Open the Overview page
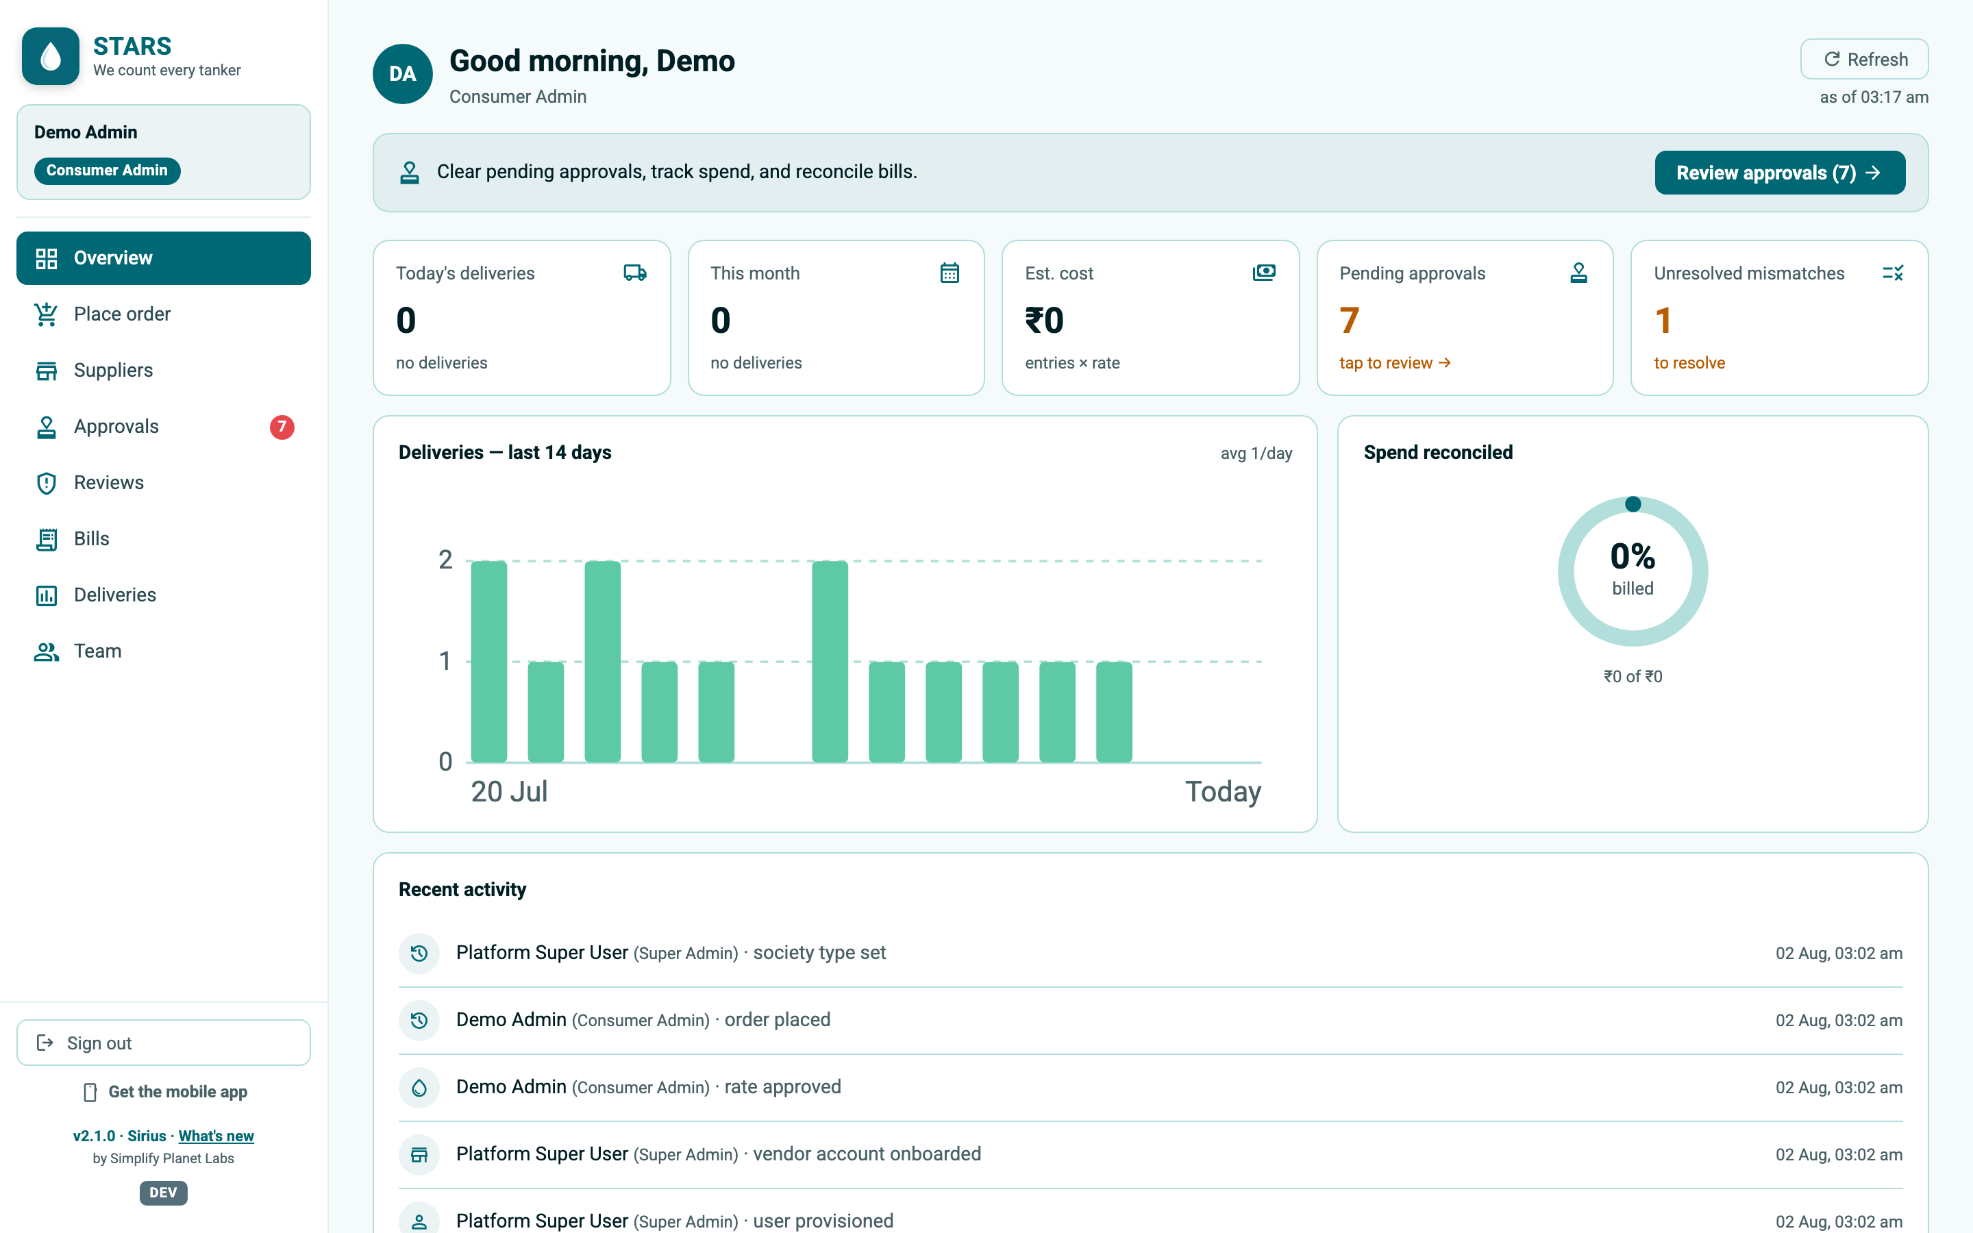 [x=163, y=258]
